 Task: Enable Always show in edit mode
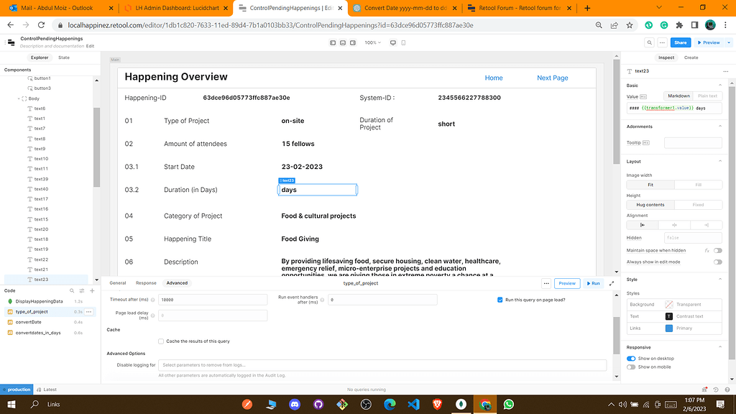(x=717, y=262)
